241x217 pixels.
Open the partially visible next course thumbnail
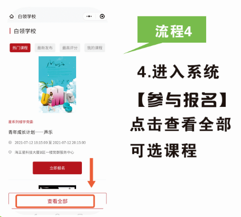pos(57,187)
